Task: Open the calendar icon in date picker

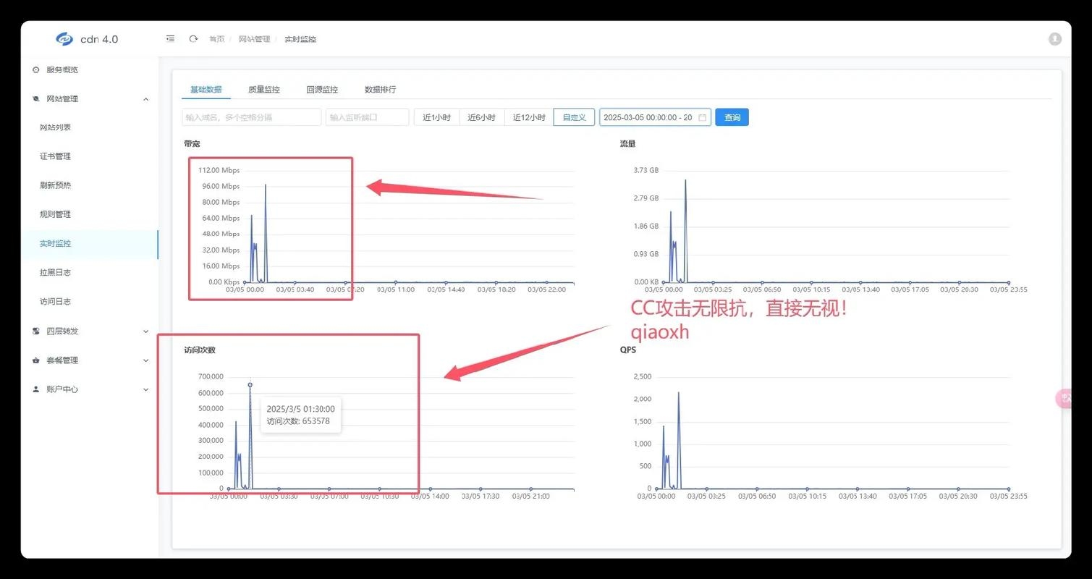Action: (701, 117)
